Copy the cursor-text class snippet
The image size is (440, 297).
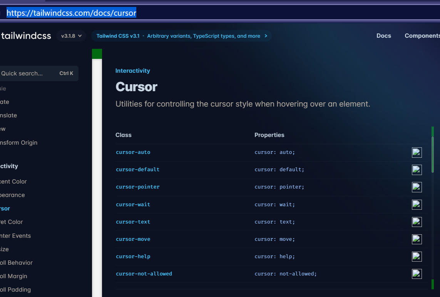pos(417,222)
